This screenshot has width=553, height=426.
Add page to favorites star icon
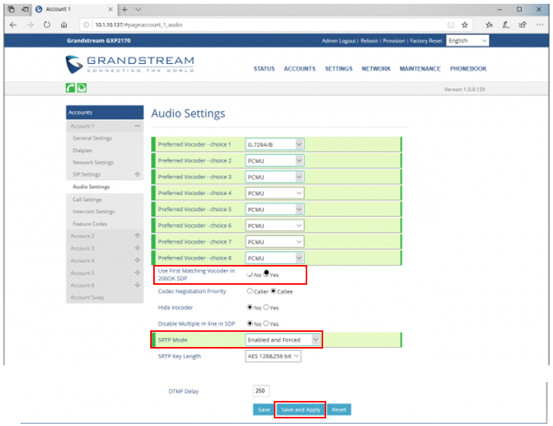pos(465,25)
